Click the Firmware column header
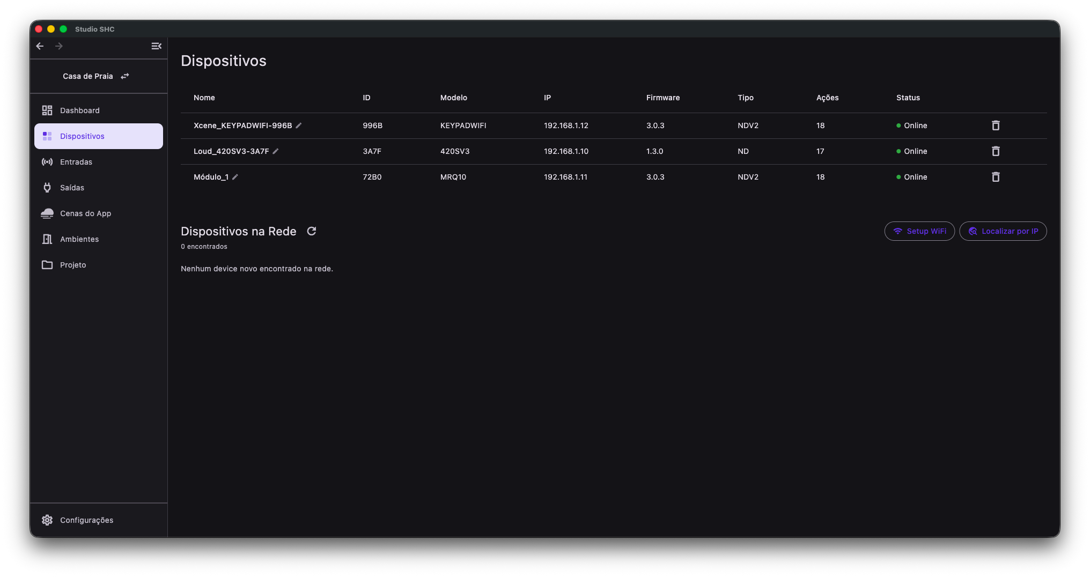Screen dimensions: 1090x577 click(663, 98)
